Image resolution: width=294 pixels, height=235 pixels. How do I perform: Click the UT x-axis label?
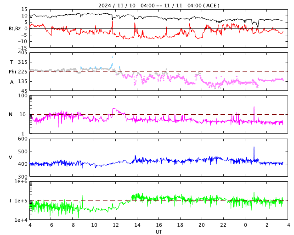pos(158,232)
